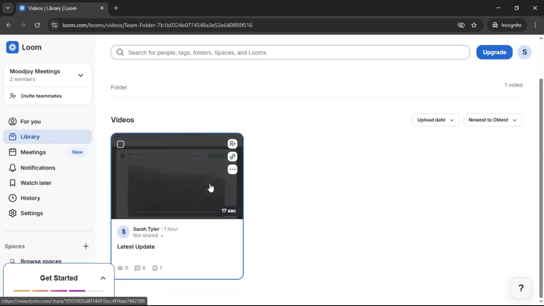The height and width of the screenshot is (306, 544).
Task: Click Invite teammates
Action: (x=41, y=96)
